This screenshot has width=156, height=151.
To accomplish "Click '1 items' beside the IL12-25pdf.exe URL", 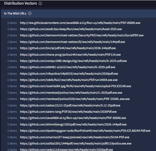I will coord(12,105).
